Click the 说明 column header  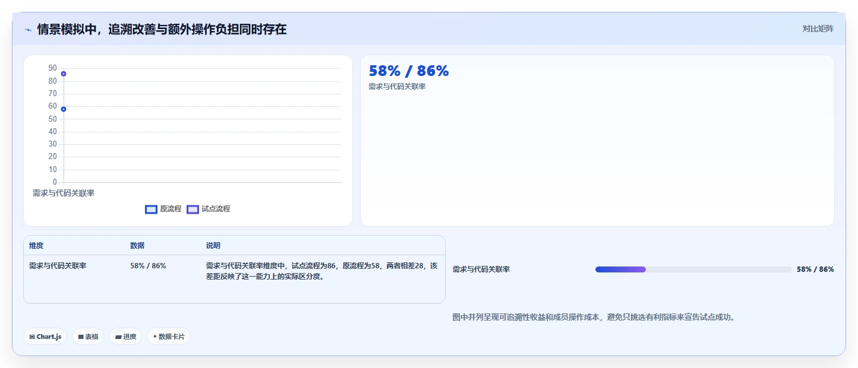(x=213, y=246)
